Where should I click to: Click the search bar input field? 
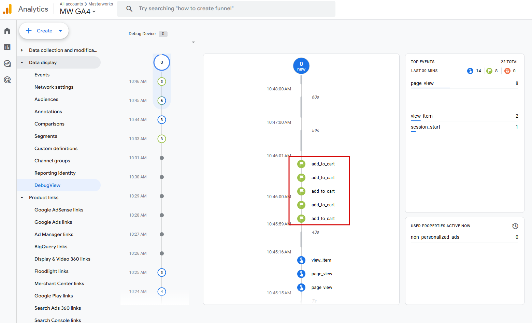pos(226,9)
